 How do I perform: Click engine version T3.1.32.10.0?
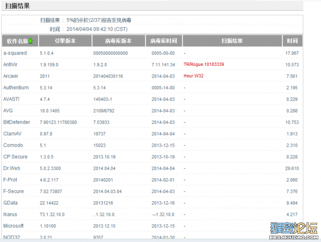52,215
